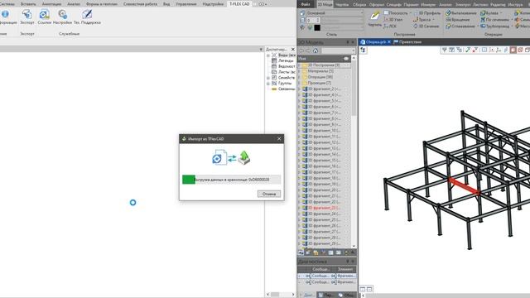Screen dimensions: 530x298
Task: Close the Диспетчер проекта panel
Action: (x=293, y=50)
